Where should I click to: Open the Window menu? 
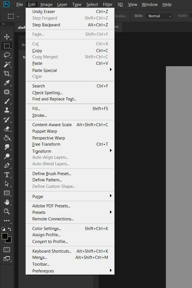pyautogui.click(x=150, y=5)
